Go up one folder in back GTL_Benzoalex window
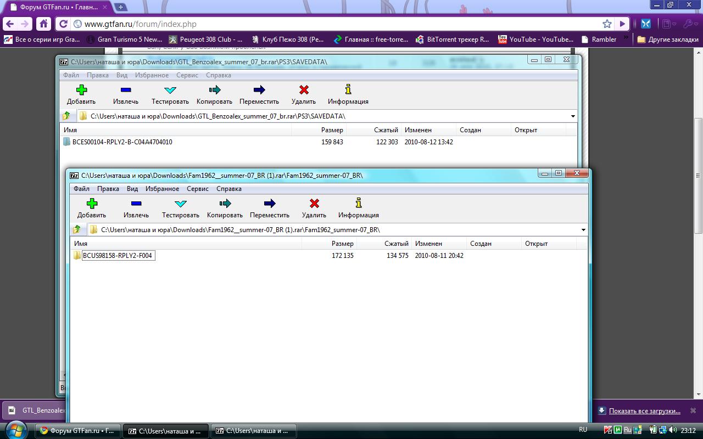Image resolution: width=703 pixels, height=439 pixels. 66,116
